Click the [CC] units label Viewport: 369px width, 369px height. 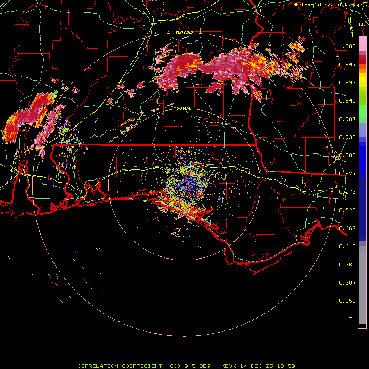coord(350,28)
